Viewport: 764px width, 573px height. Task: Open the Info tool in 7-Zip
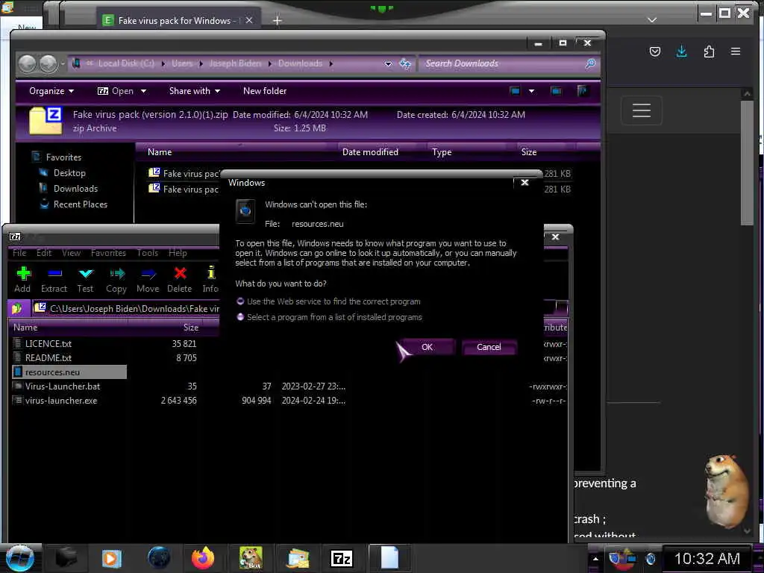pos(210,280)
